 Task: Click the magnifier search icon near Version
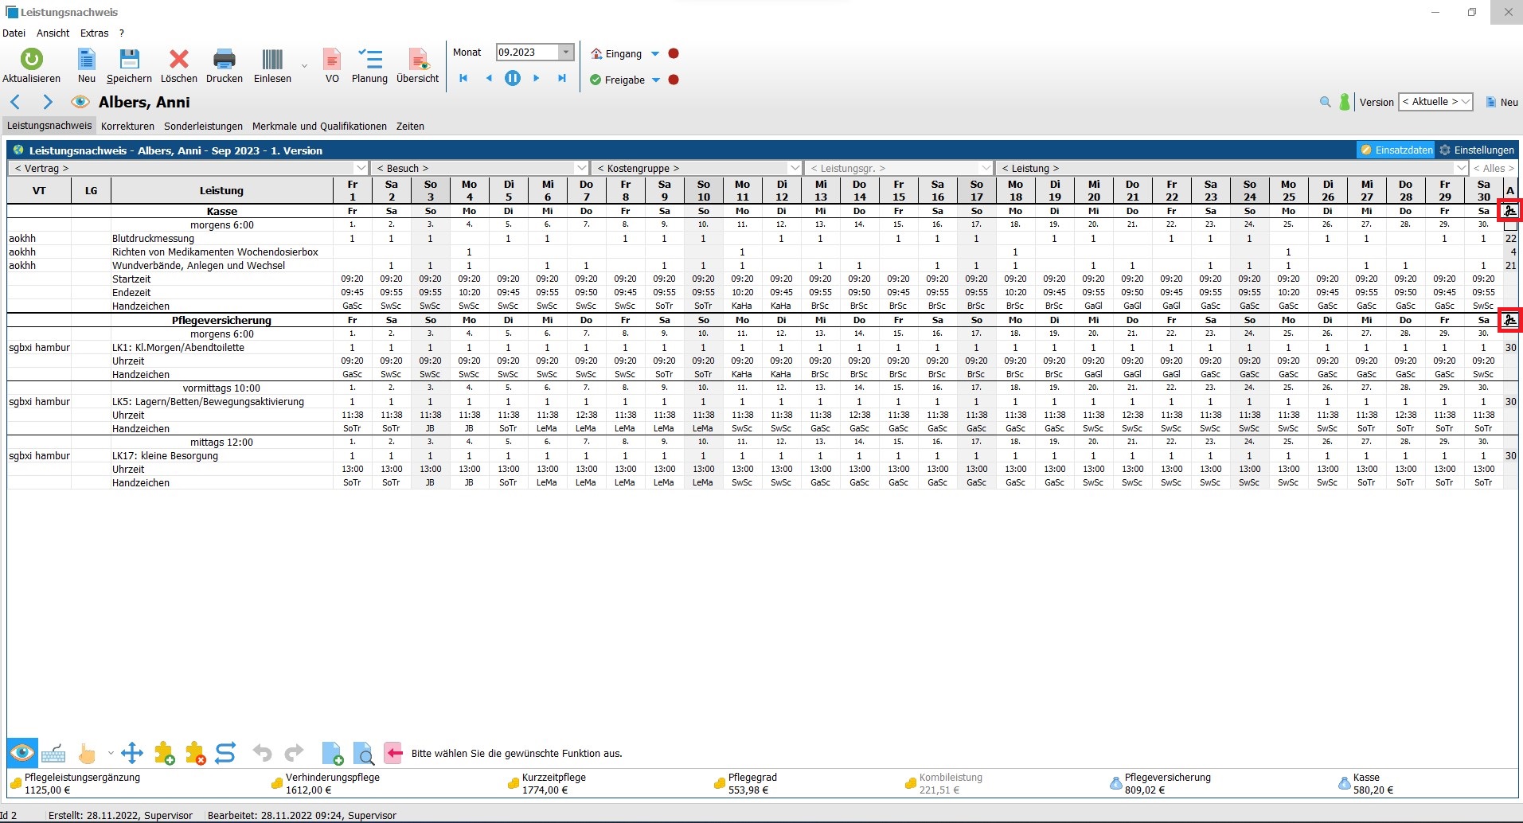1325,102
